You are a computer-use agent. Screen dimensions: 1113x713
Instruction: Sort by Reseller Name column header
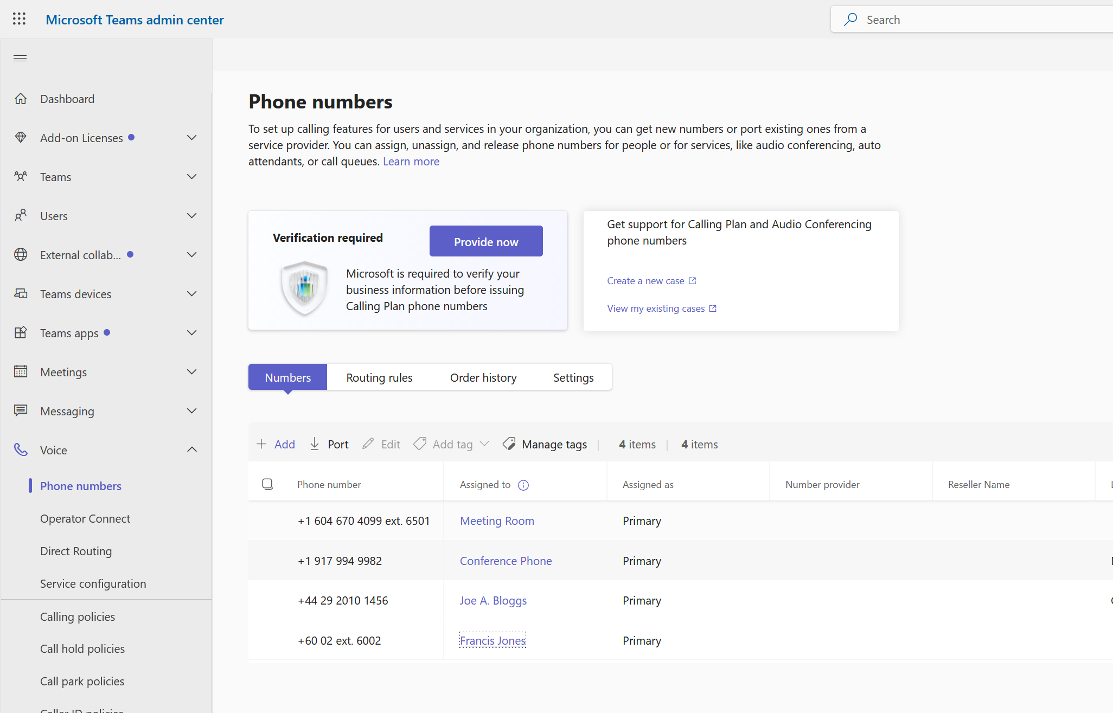tap(978, 484)
